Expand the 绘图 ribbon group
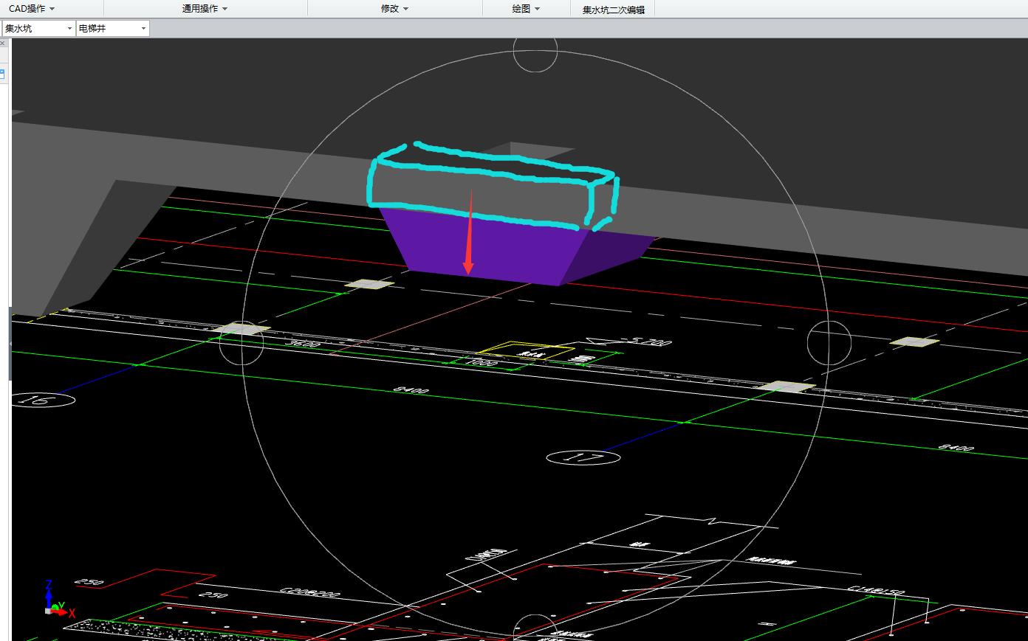 click(x=526, y=9)
